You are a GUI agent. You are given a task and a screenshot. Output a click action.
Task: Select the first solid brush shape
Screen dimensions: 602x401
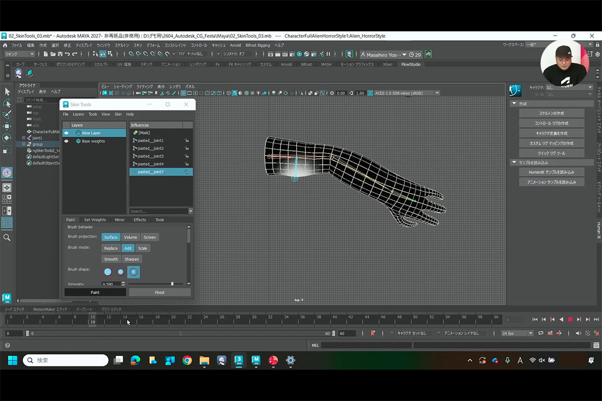tap(108, 272)
